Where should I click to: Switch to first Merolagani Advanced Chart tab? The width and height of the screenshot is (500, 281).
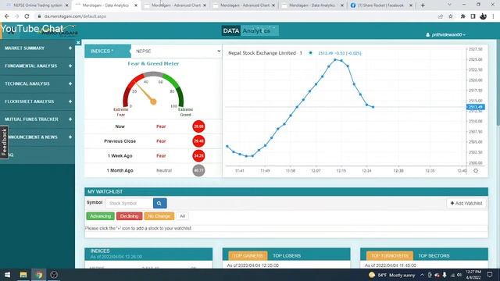point(175,5)
